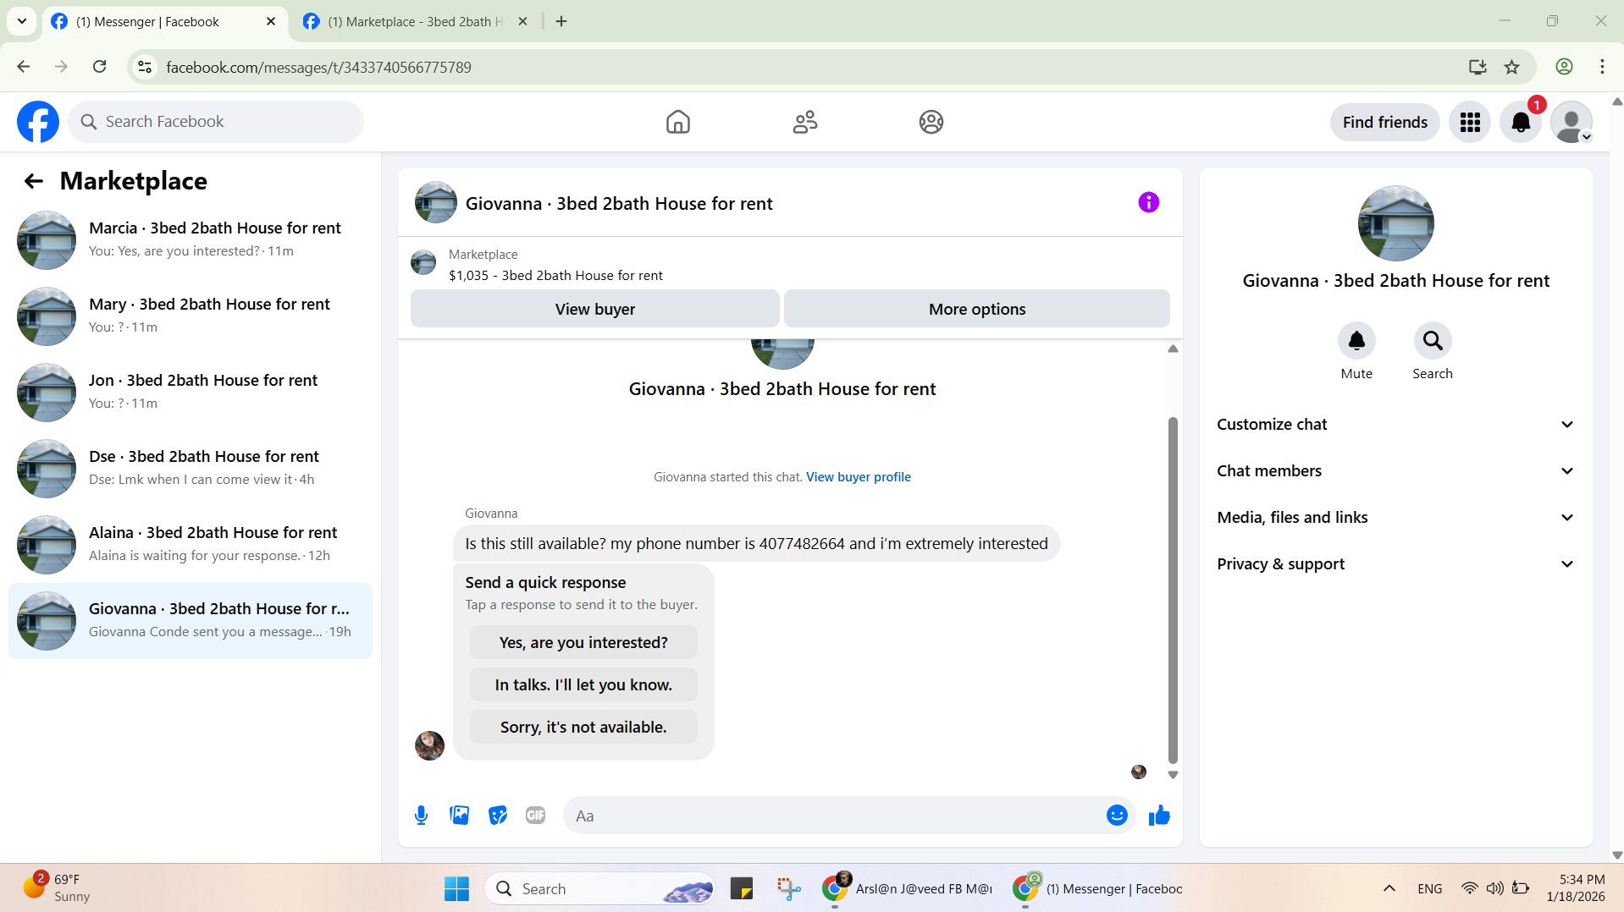Open the weather widget showing 69°F
Viewport: 1624px width, 912px height.
click(58, 888)
